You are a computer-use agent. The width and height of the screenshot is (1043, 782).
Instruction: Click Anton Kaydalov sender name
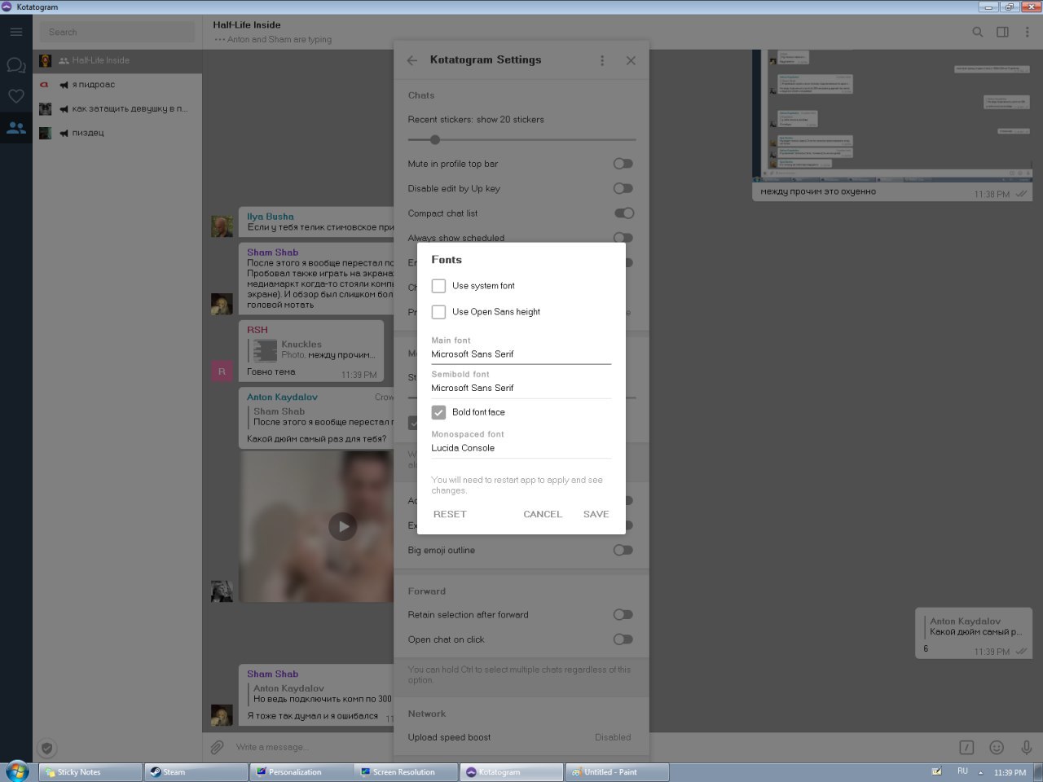tap(282, 398)
